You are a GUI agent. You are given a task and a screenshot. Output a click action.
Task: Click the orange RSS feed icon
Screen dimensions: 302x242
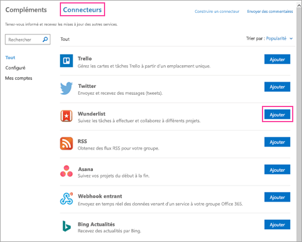pyautogui.click(x=66, y=144)
